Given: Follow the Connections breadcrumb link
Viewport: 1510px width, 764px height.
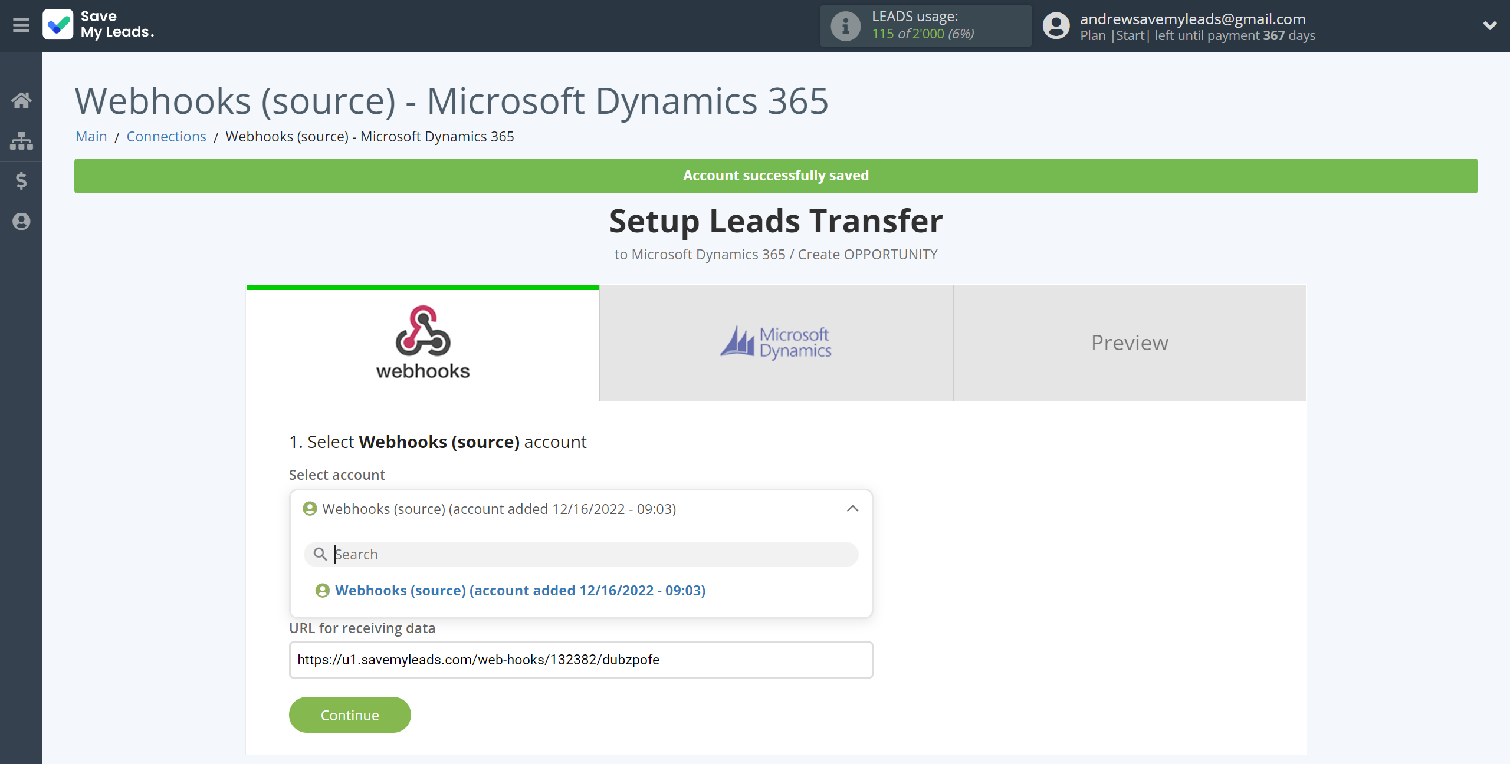Looking at the screenshot, I should (166, 136).
